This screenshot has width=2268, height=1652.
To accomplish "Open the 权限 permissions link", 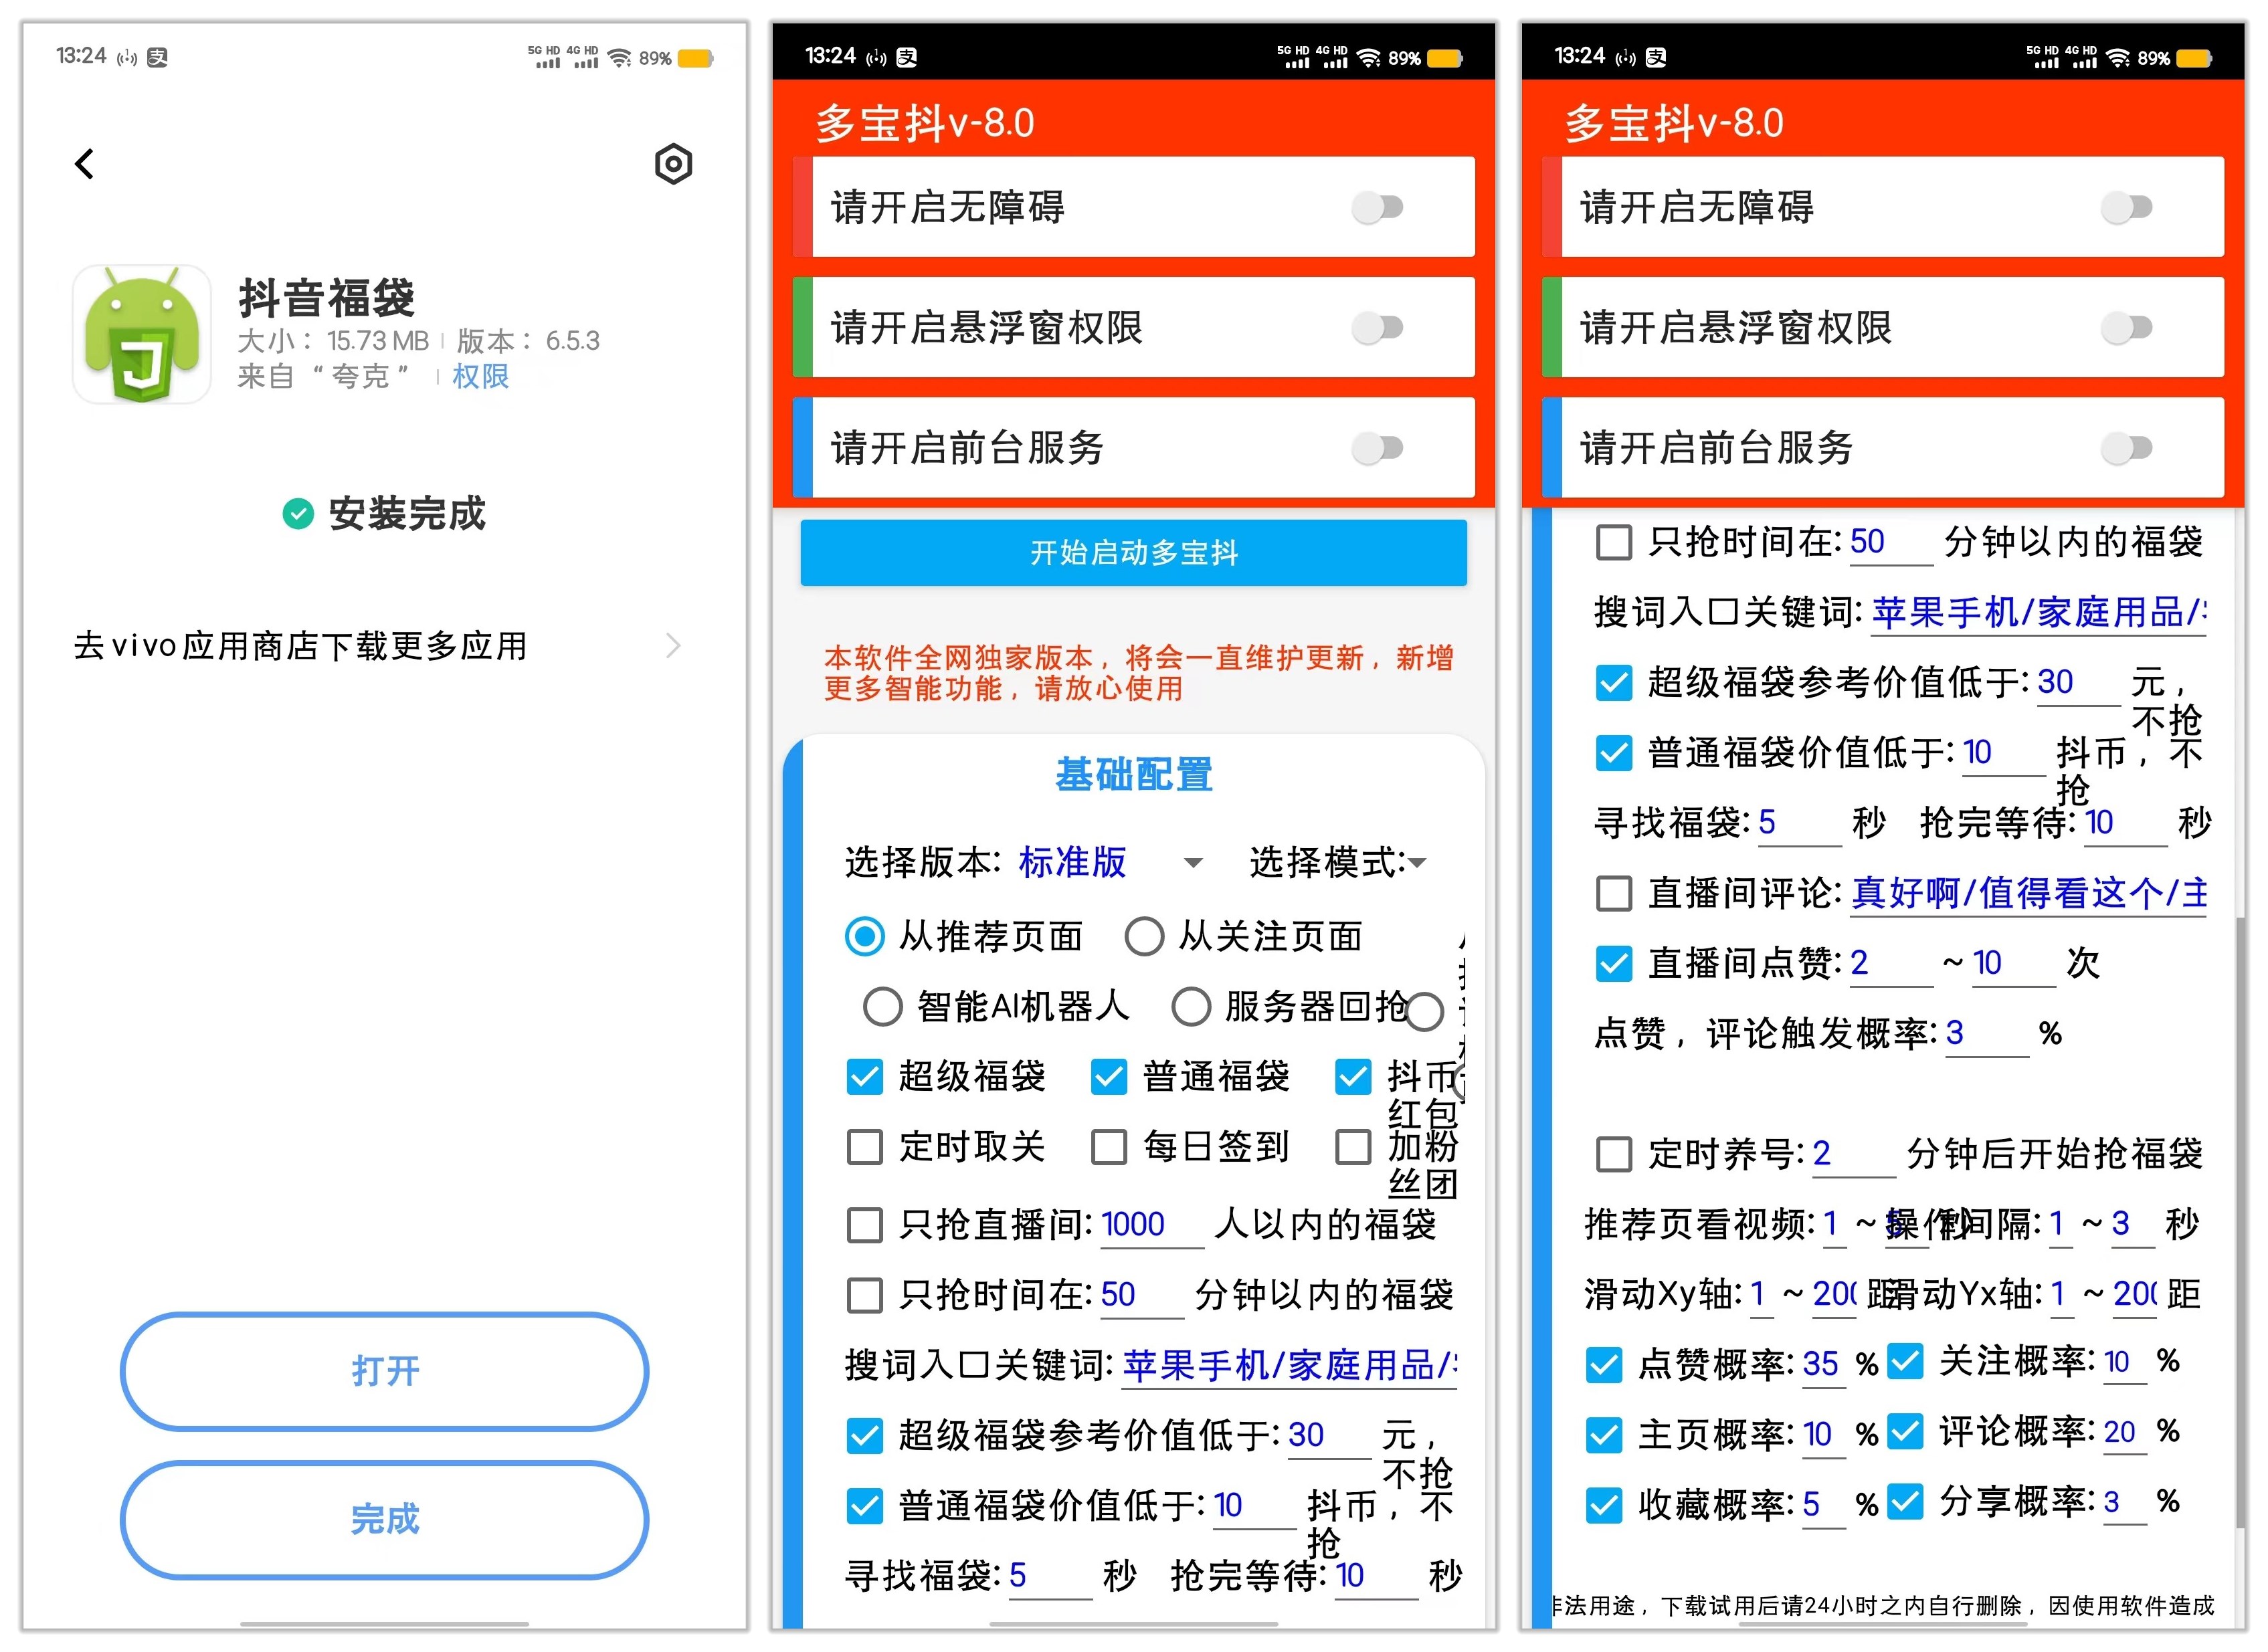I will [x=480, y=376].
